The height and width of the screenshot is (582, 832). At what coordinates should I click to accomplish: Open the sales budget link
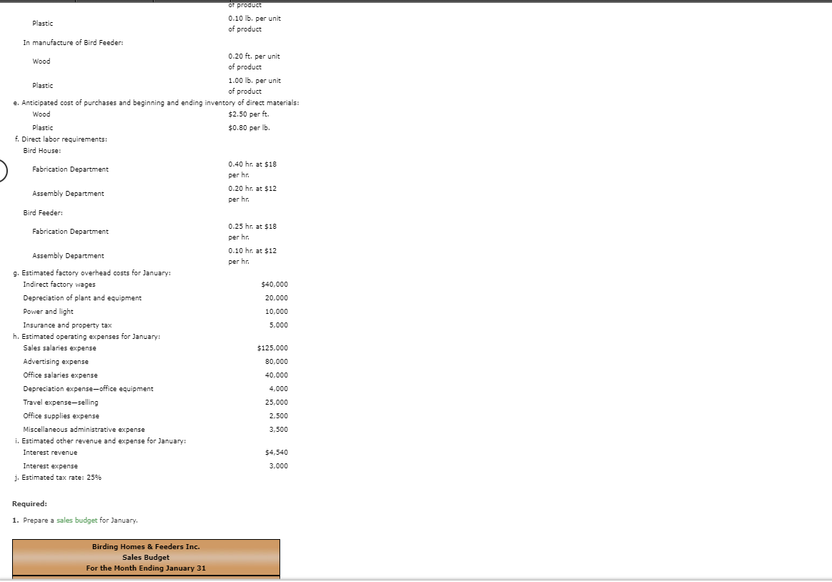pyautogui.click(x=77, y=521)
